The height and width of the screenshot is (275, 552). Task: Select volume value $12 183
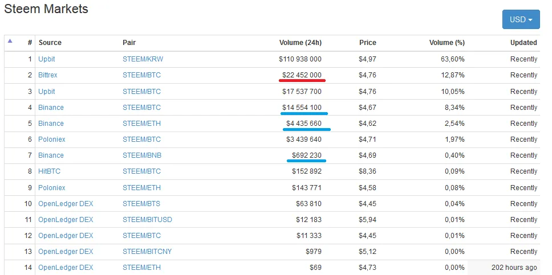coord(309,220)
